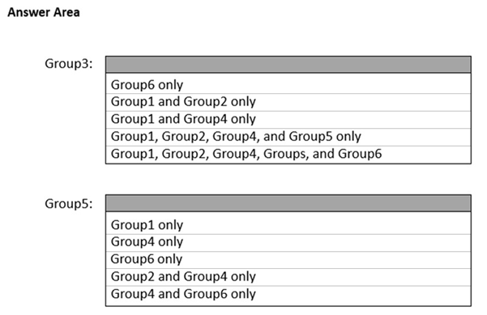Pick 'Group6 only' under Group5

288,259
